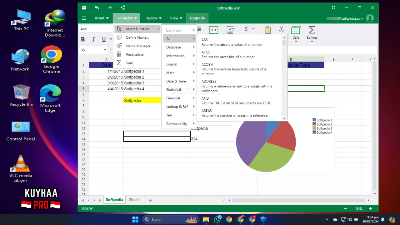Insert the AREAS function
The width and height of the screenshot is (400, 225).
[x=239, y=113]
